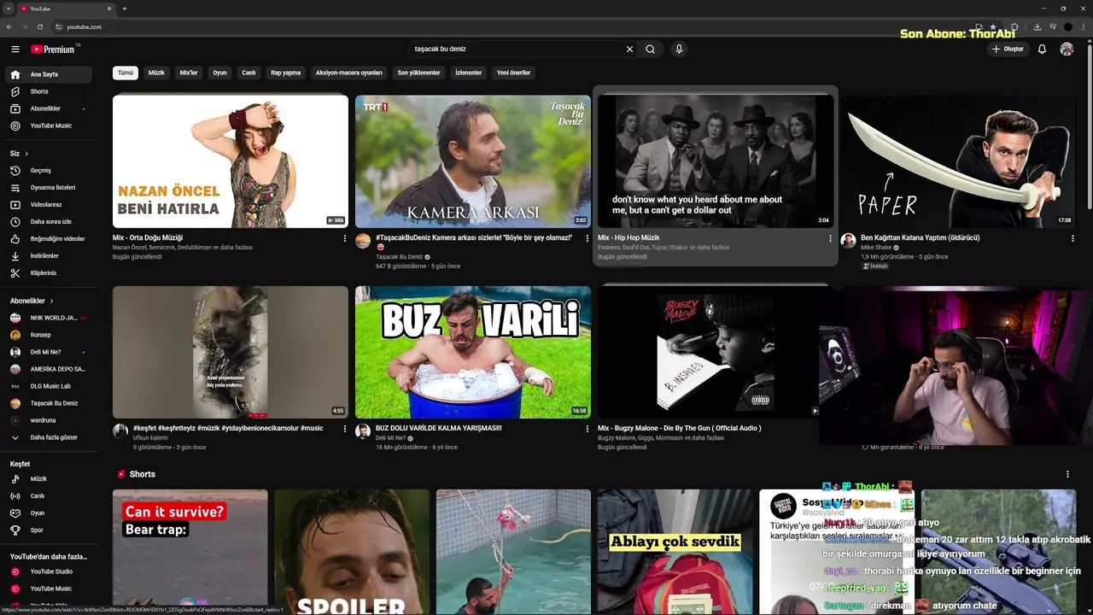Screen dimensions: 1093x615
Task: Click the YouTube Premium logo
Action: coord(55,50)
